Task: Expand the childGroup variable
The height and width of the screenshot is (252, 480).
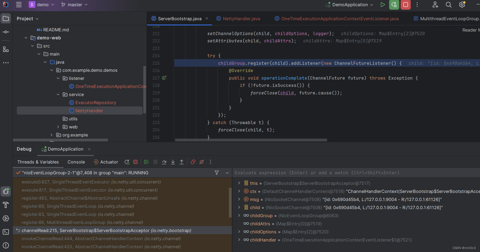Action: pos(239,216)
